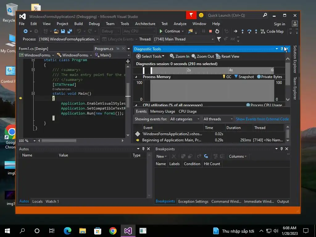Click the thread filter funnel icon
The width and height of the screenshot is (316, 237).
click(219, 39)
